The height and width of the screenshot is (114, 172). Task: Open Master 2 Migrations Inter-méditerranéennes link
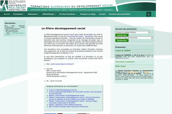pos(65,105)
